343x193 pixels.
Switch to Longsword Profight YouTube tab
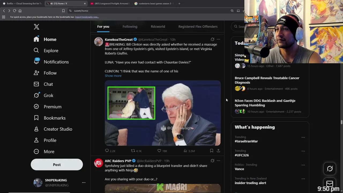pyautogui.click(x=110, y=3)
